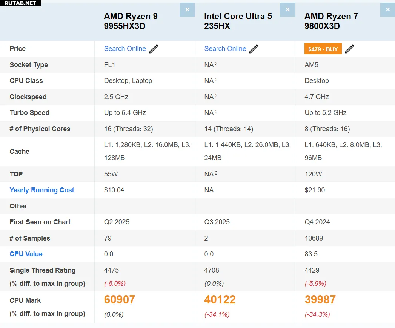Click the Ryzen 9 cache value with L3 128MB
Screen dimensions: 395x328
[x=148, y=152]
